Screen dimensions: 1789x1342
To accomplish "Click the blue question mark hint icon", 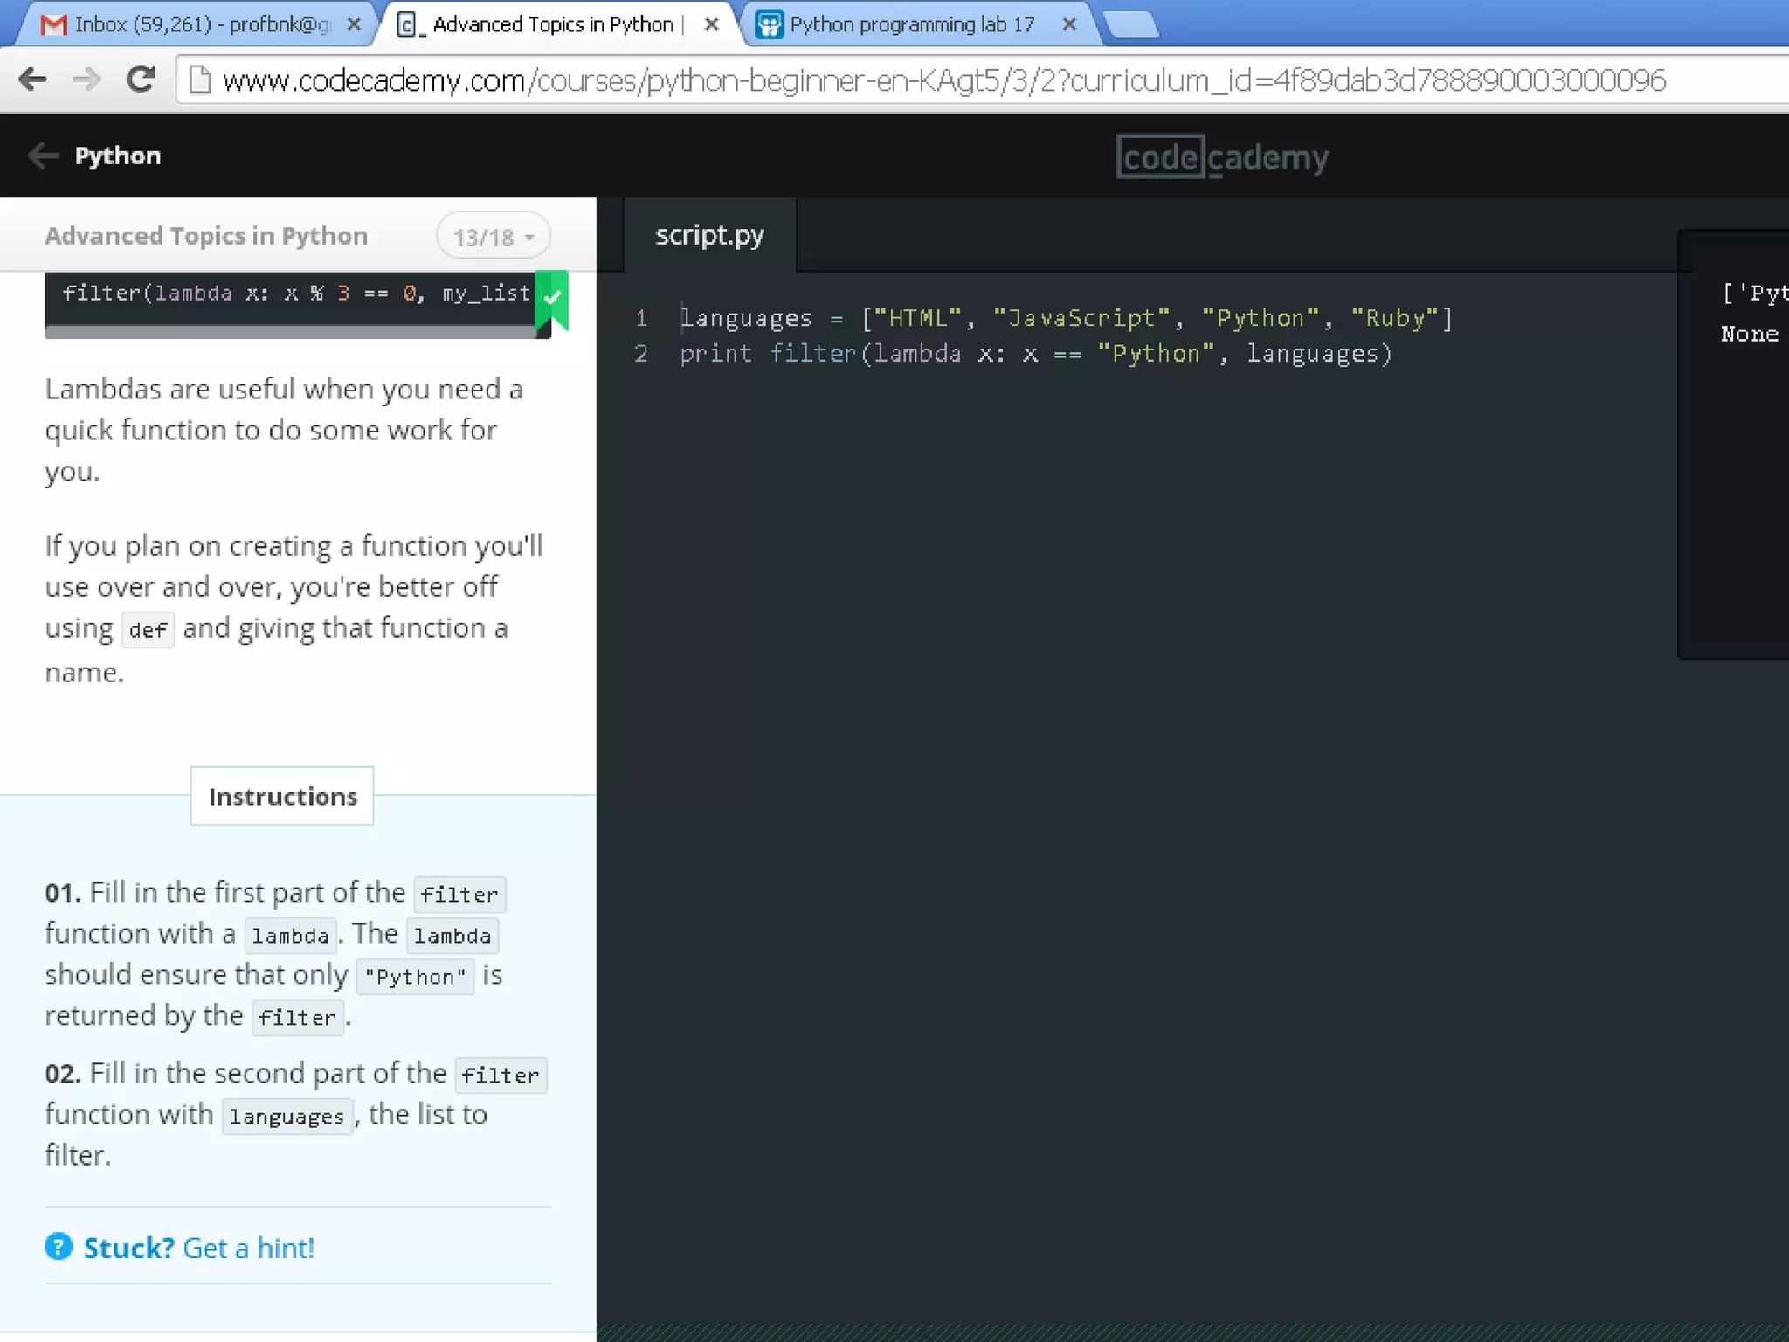I will tap(59, 1246).
